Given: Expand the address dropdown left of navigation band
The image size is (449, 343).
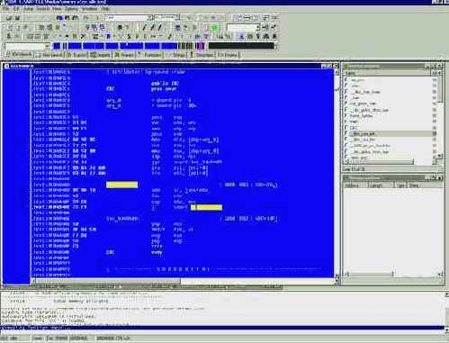Looking at the screenshot, I should click(x=47, y=46).
